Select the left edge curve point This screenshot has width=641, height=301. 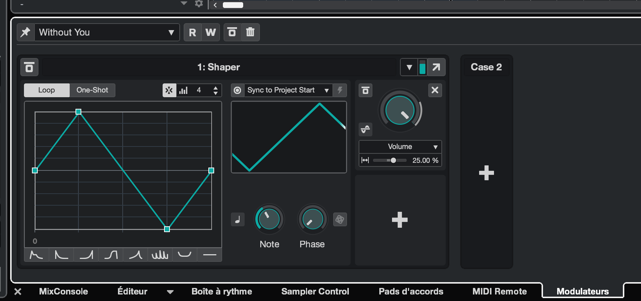pos(35,170)
